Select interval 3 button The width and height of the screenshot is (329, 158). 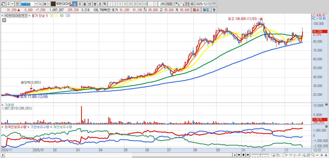click(115, 4)
